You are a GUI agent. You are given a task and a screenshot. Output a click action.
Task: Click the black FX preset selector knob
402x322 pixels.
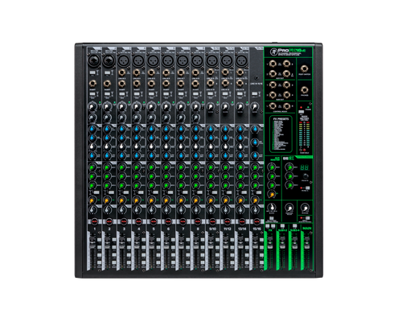click(306, 176)
